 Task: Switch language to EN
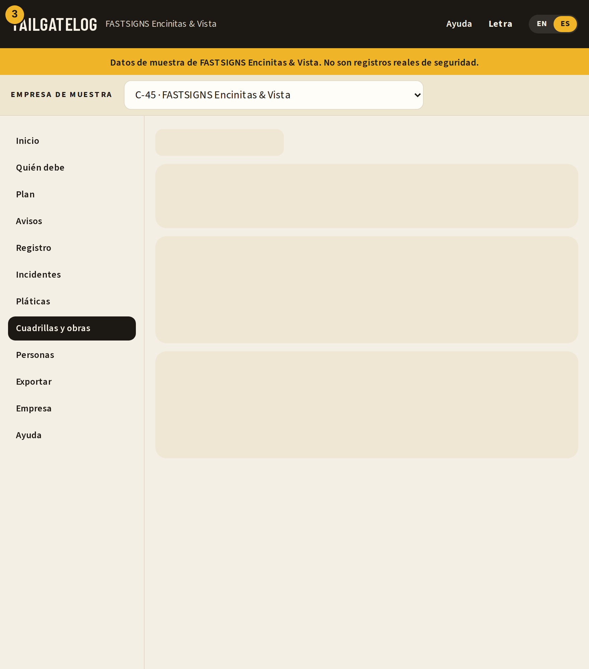point(542,24)
